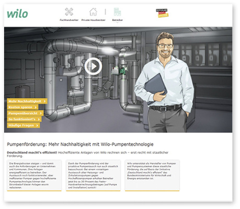Screen dimensions: 240x209
Task: Click the wilo logo
Action: click(x=17, y=14)
